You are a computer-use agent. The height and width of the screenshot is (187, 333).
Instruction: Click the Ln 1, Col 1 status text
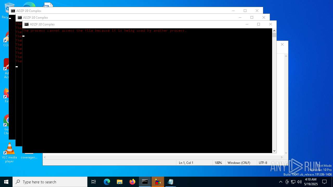(x=186, y=163)
